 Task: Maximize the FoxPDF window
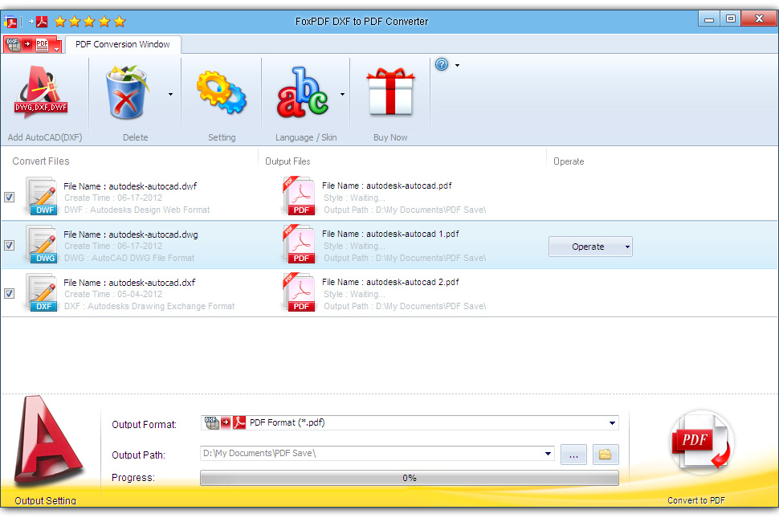click(x=730, y=18)
